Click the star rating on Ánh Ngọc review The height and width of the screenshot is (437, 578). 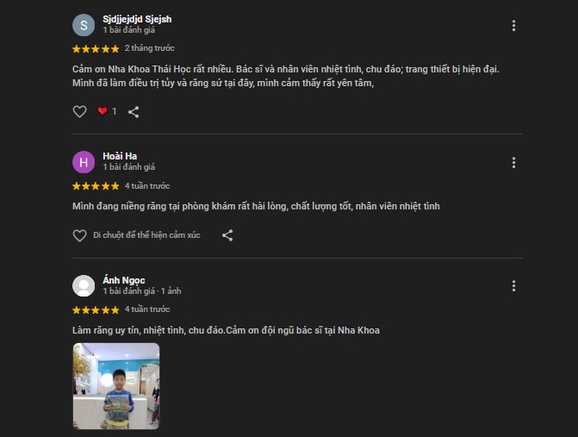pyautogui.click(x=96, y=309)
